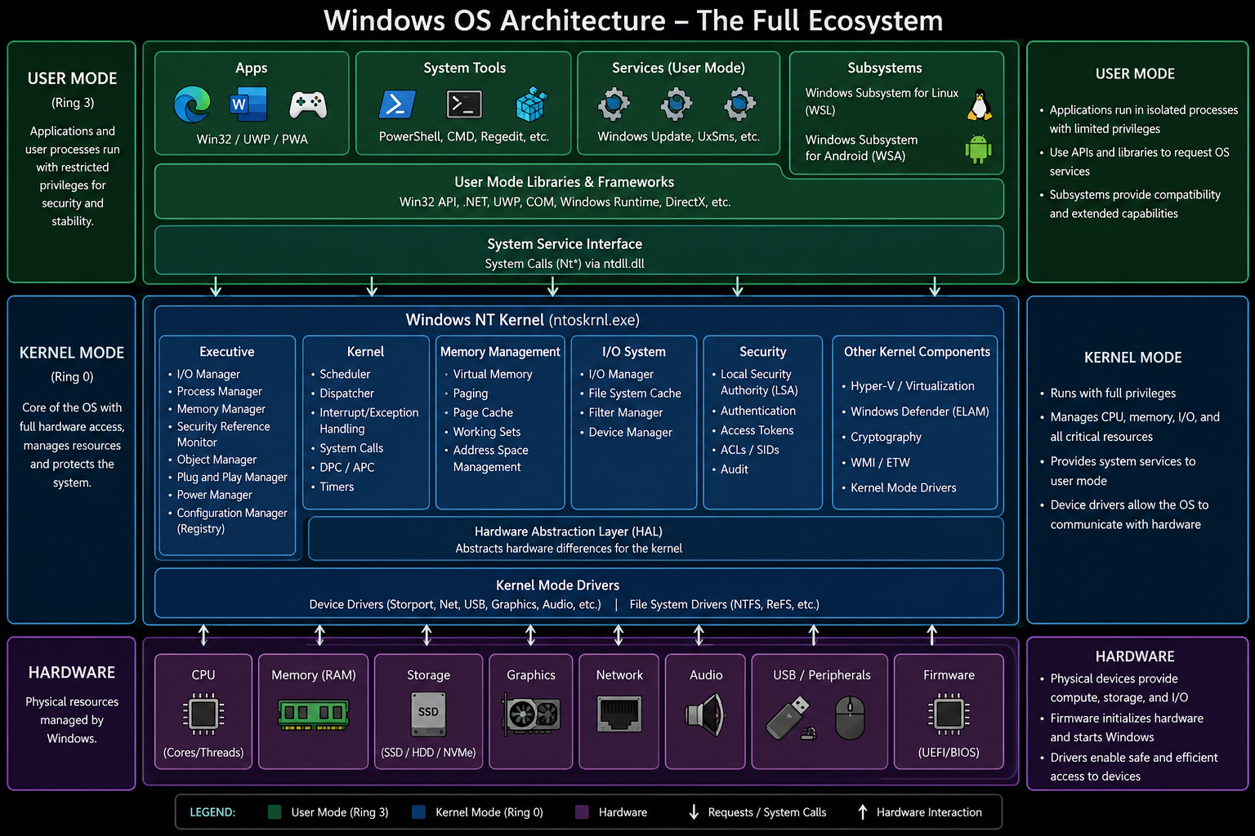
Task: Click the Scheduler list item
Action: click(345, 374)
